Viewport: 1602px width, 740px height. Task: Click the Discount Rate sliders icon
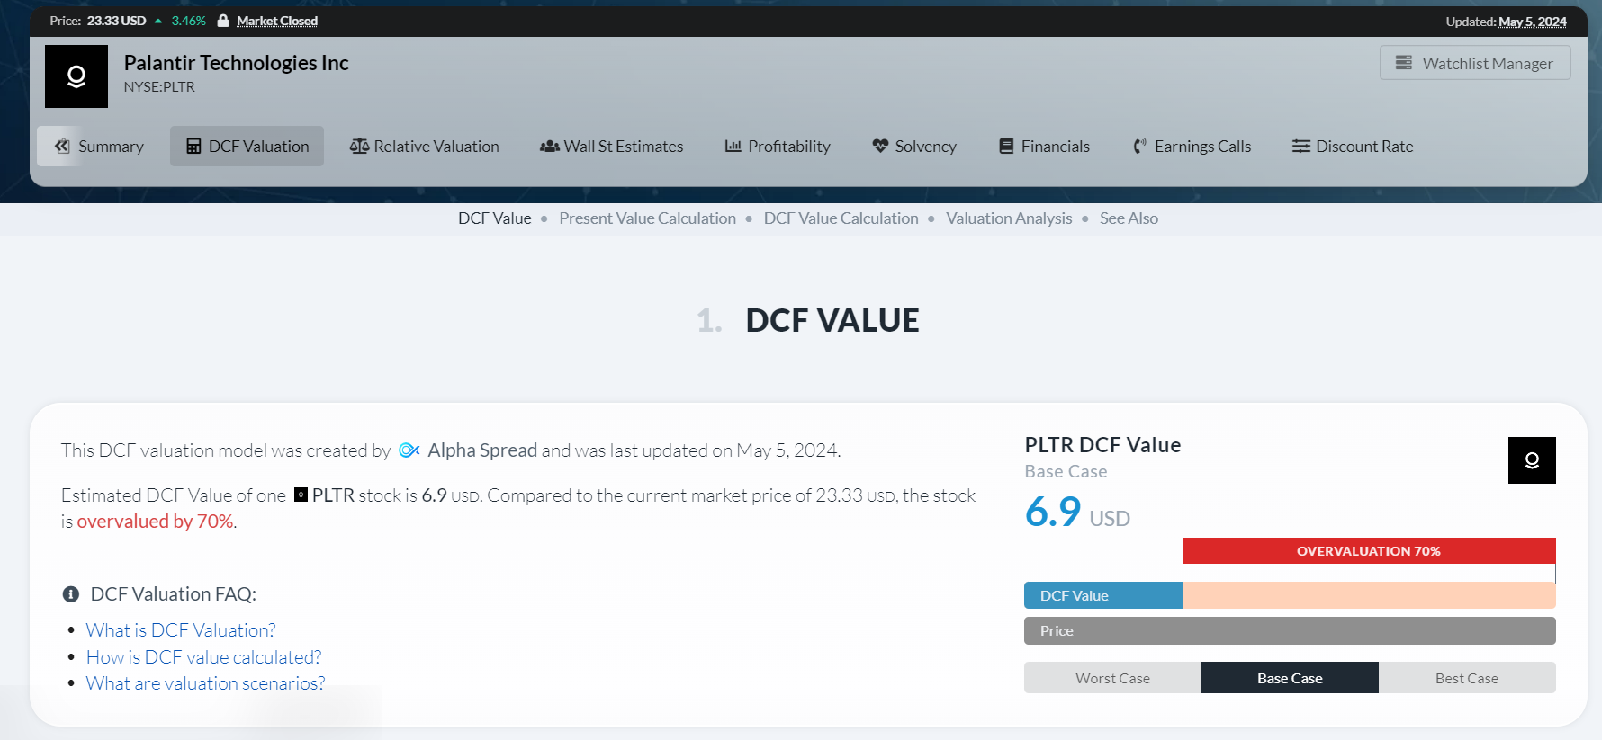[x=1301, y=147]
